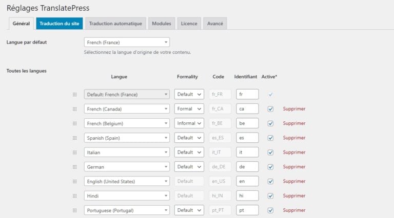
Task: Click Supprimer link for German
Action: 294,167
